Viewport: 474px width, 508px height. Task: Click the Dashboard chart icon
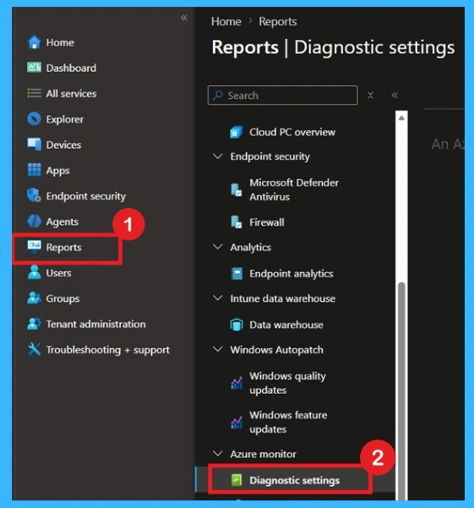coord(34,68)
